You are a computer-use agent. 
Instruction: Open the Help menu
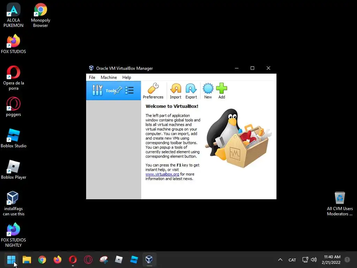127,77
